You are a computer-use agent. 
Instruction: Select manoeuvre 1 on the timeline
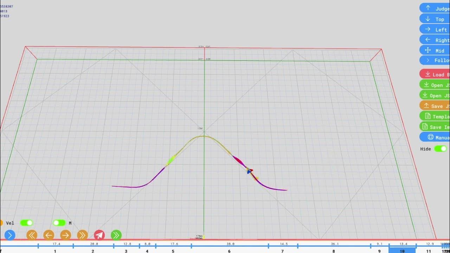[x=55, y=251]
